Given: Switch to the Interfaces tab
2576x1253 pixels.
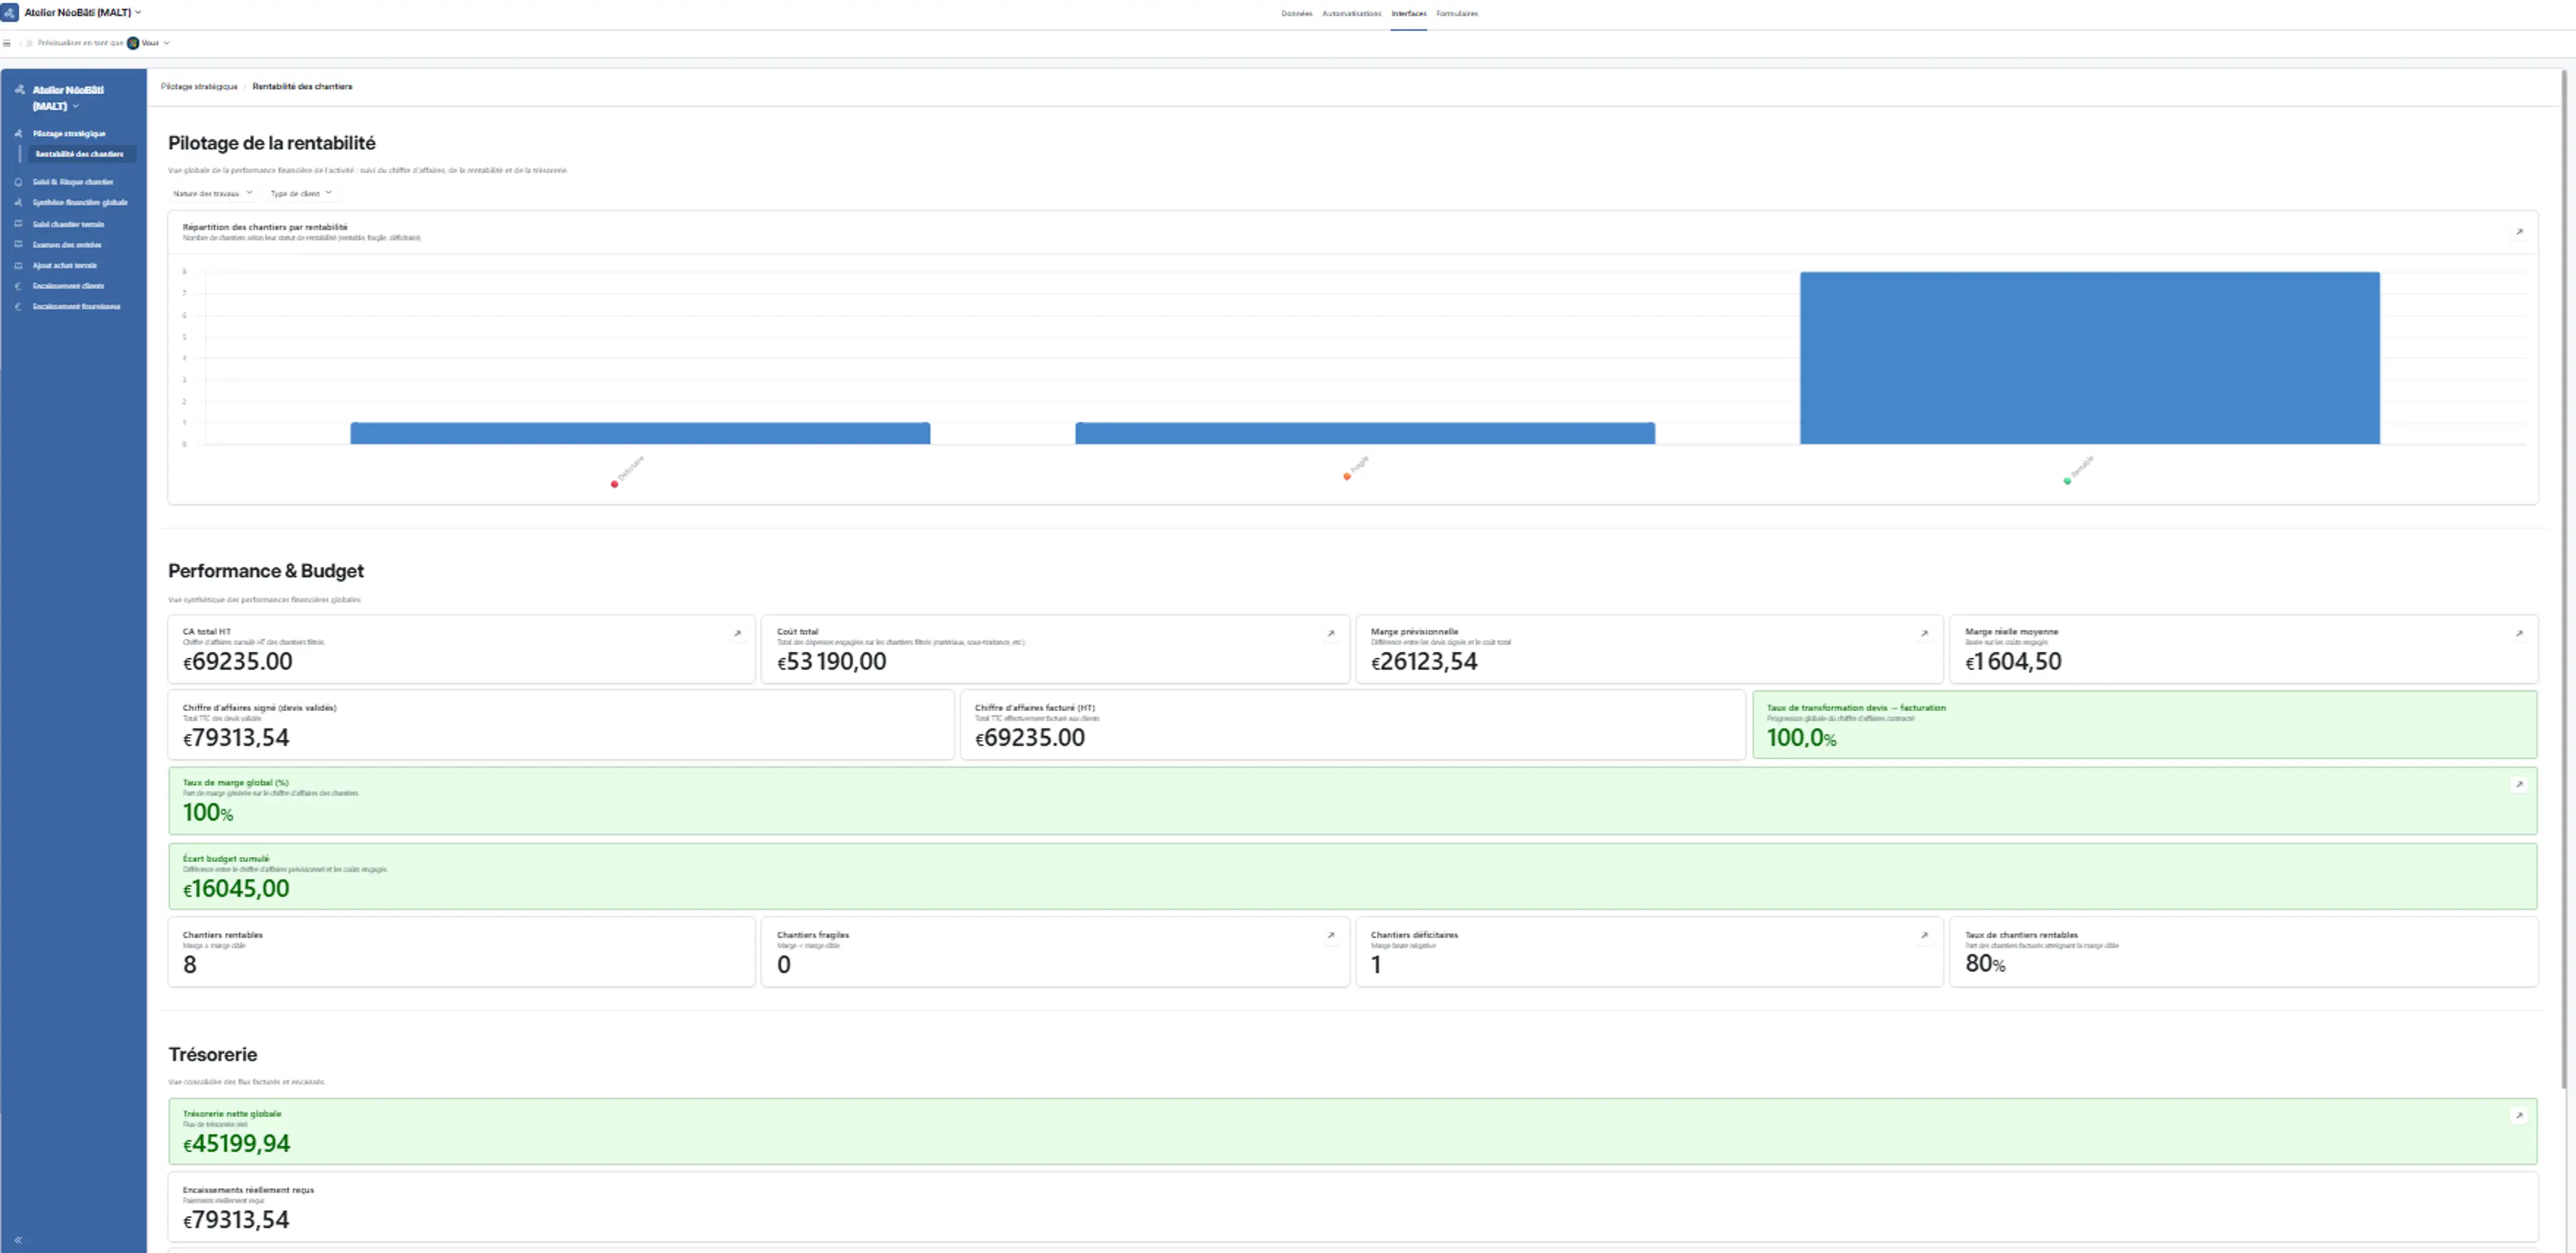Looking at the screenshot, I should [x=1408, y=13].
